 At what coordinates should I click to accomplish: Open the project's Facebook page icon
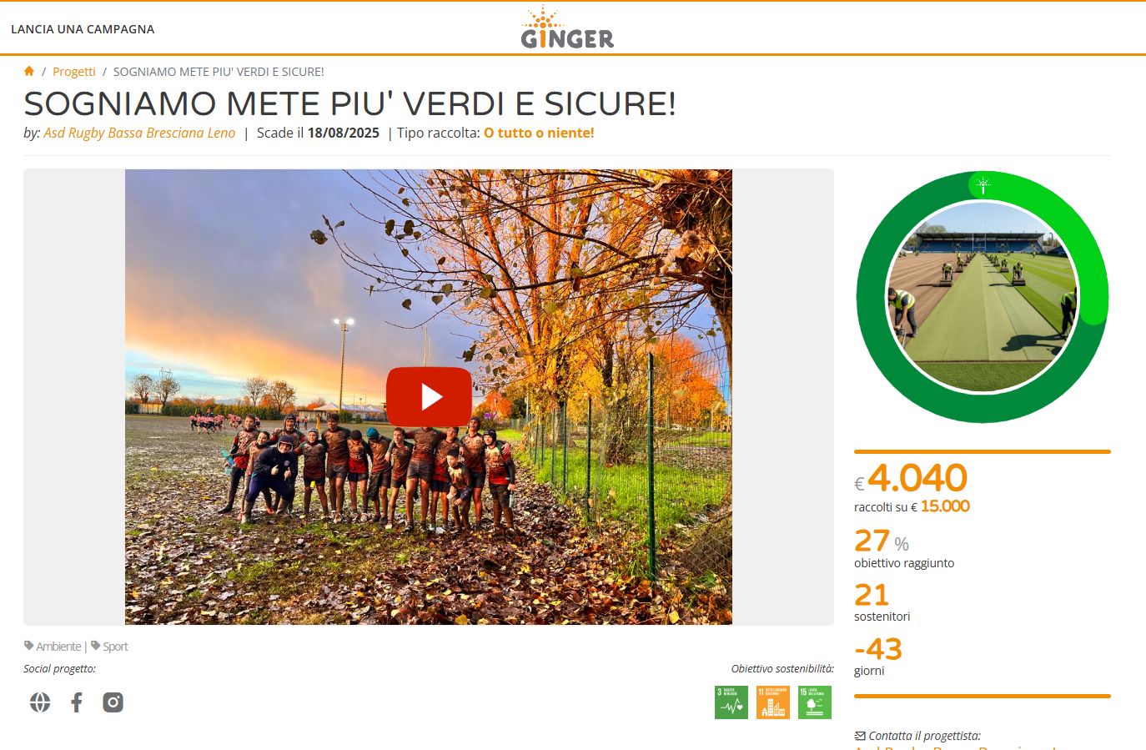pyautogui.click(x=77, y=702)
